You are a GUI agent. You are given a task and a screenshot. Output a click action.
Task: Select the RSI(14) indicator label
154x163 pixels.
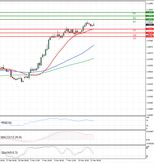pyautogui.click(x=6, y=122)
